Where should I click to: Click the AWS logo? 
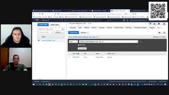tap(37, 20)
